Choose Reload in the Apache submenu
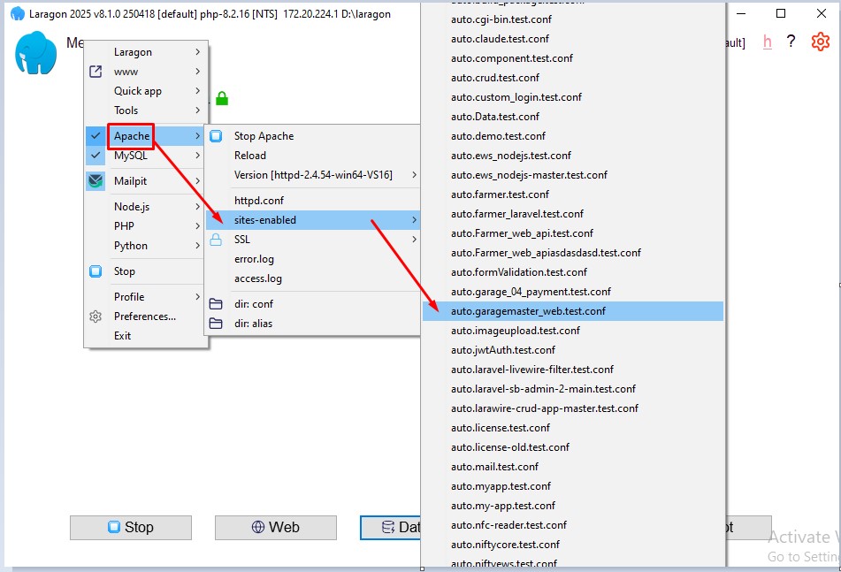This screenshot has width=841, height=572. (313, 156)
